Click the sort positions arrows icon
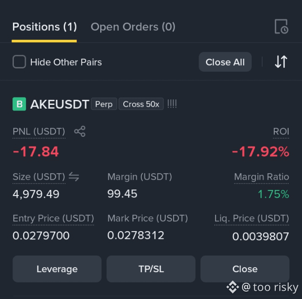The width and height of the screenshot is (302, 299). pos(281,61)
